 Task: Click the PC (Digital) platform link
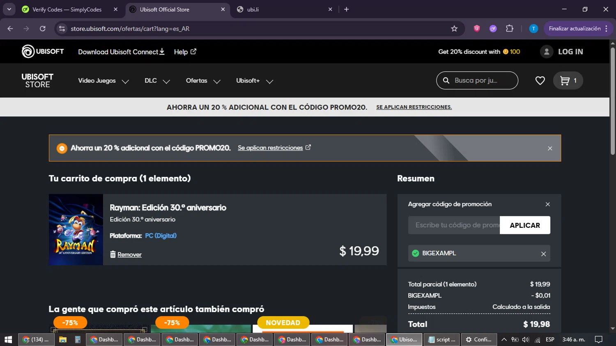click(161, 236)
